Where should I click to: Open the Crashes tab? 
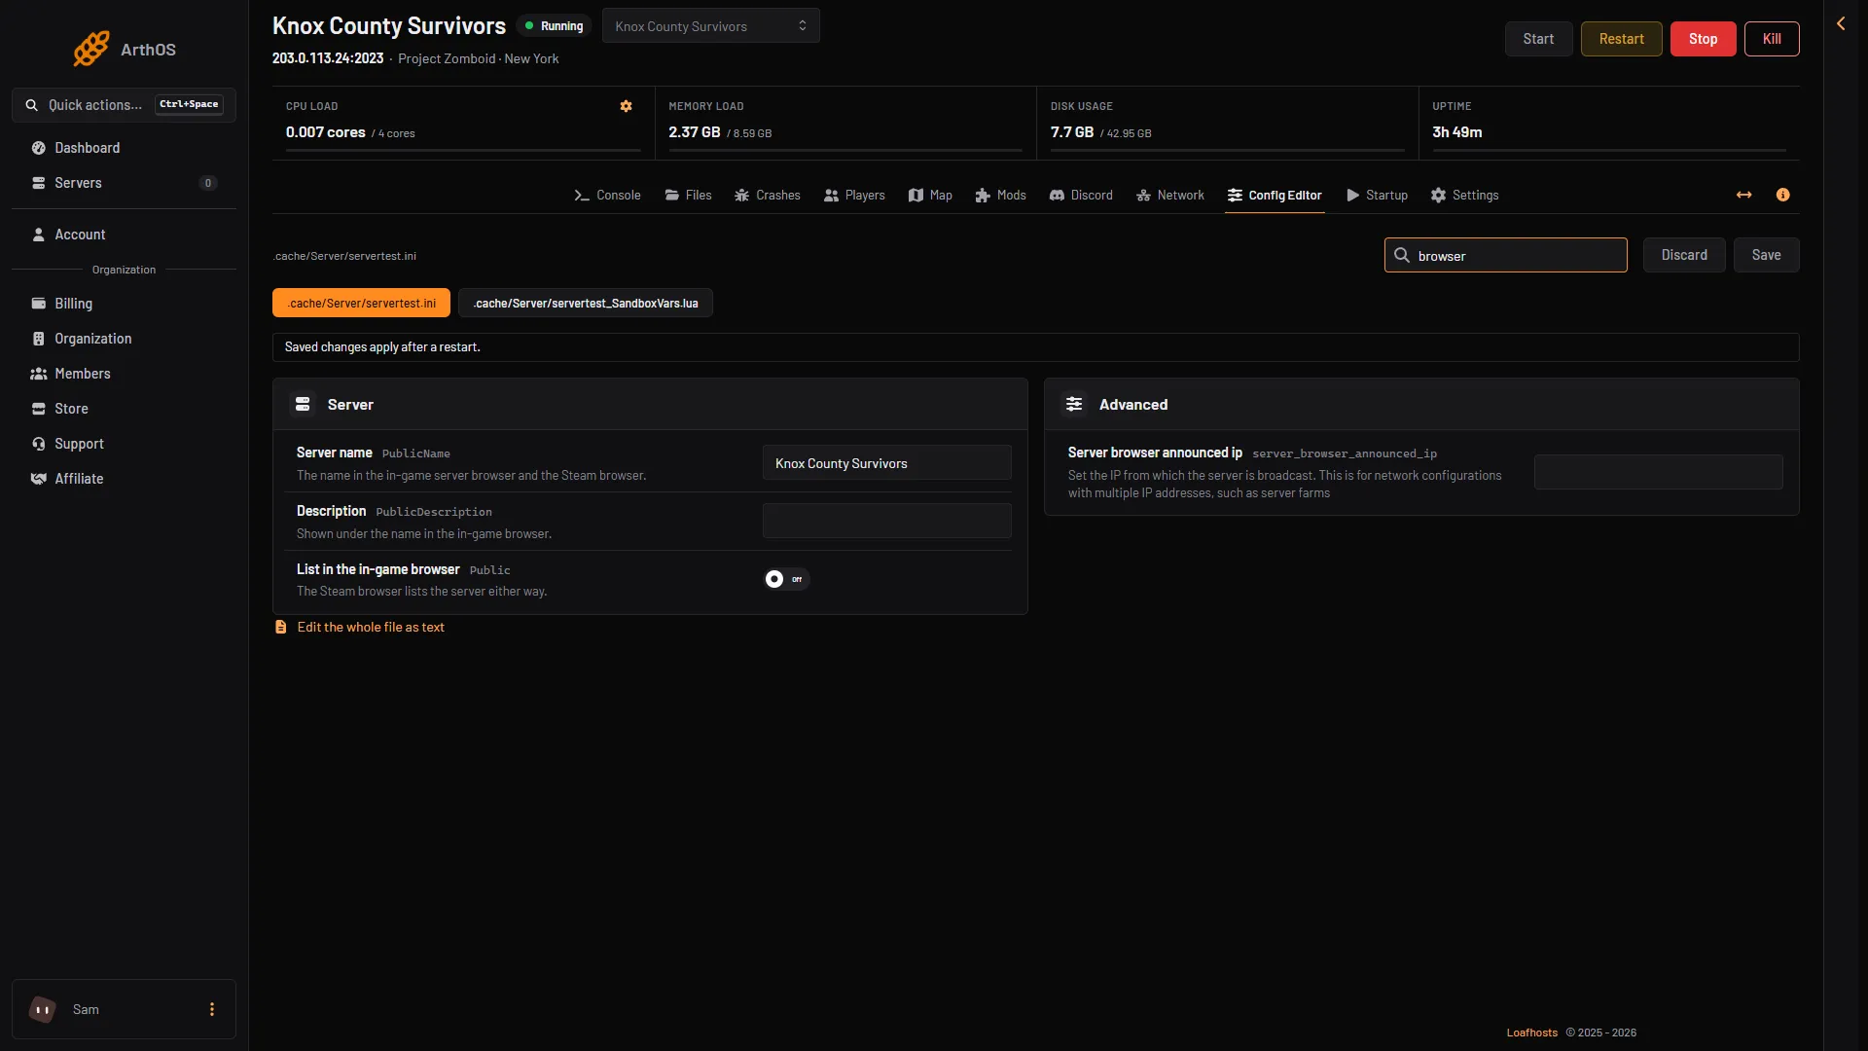coord(767,196)
